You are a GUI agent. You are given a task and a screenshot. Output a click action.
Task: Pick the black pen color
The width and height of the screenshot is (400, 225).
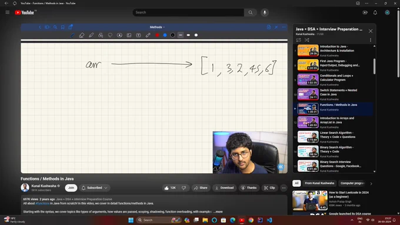pos(173,35)
